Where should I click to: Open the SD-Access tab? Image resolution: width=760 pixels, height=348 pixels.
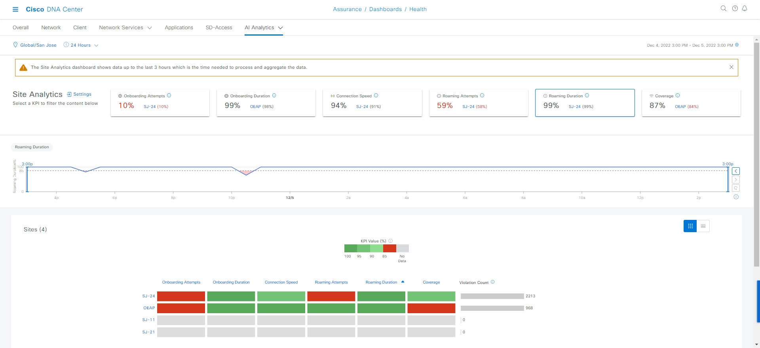tap(219, 27)
